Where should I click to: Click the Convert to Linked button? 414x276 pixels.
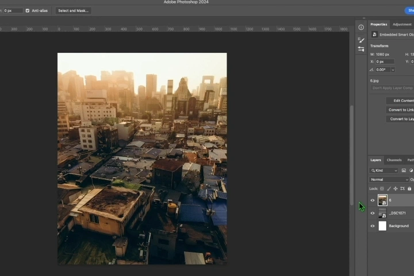pos(400,110)
